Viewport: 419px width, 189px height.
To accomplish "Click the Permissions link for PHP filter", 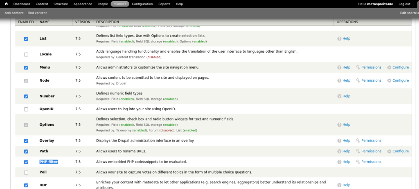I will tap(371, 162).
